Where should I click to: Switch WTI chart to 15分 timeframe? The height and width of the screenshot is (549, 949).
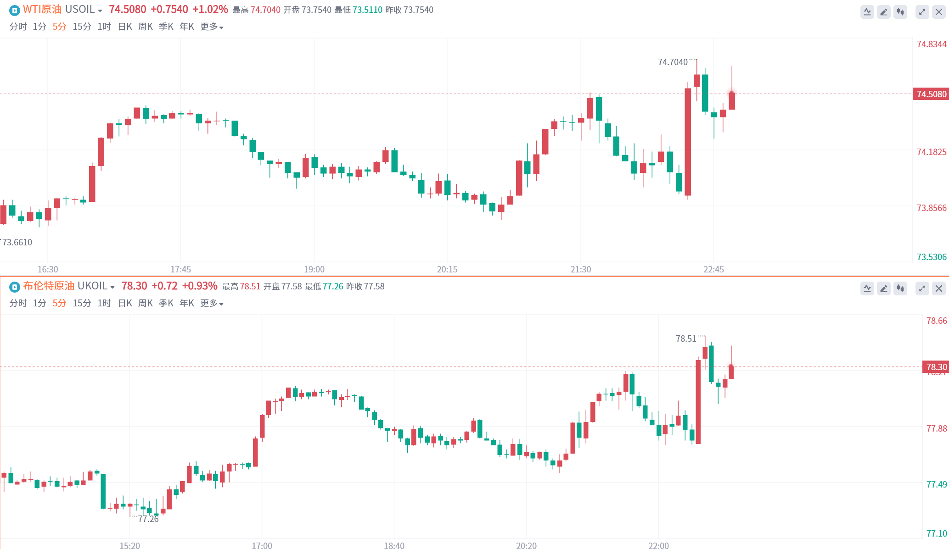pos(82,27)
